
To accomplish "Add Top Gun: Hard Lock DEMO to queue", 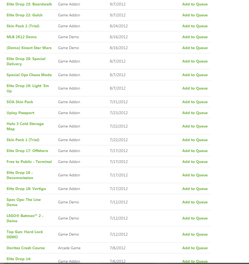I will pos(195,234).
